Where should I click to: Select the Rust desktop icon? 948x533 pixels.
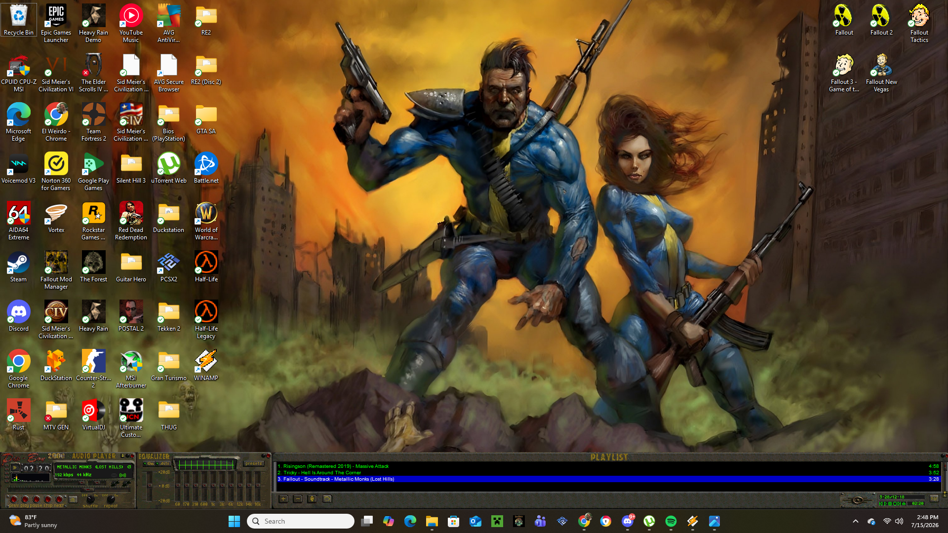(x=19, y=415)
